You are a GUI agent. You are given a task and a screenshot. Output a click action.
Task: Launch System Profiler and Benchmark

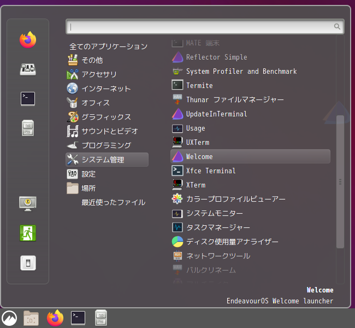pos(250,72)
